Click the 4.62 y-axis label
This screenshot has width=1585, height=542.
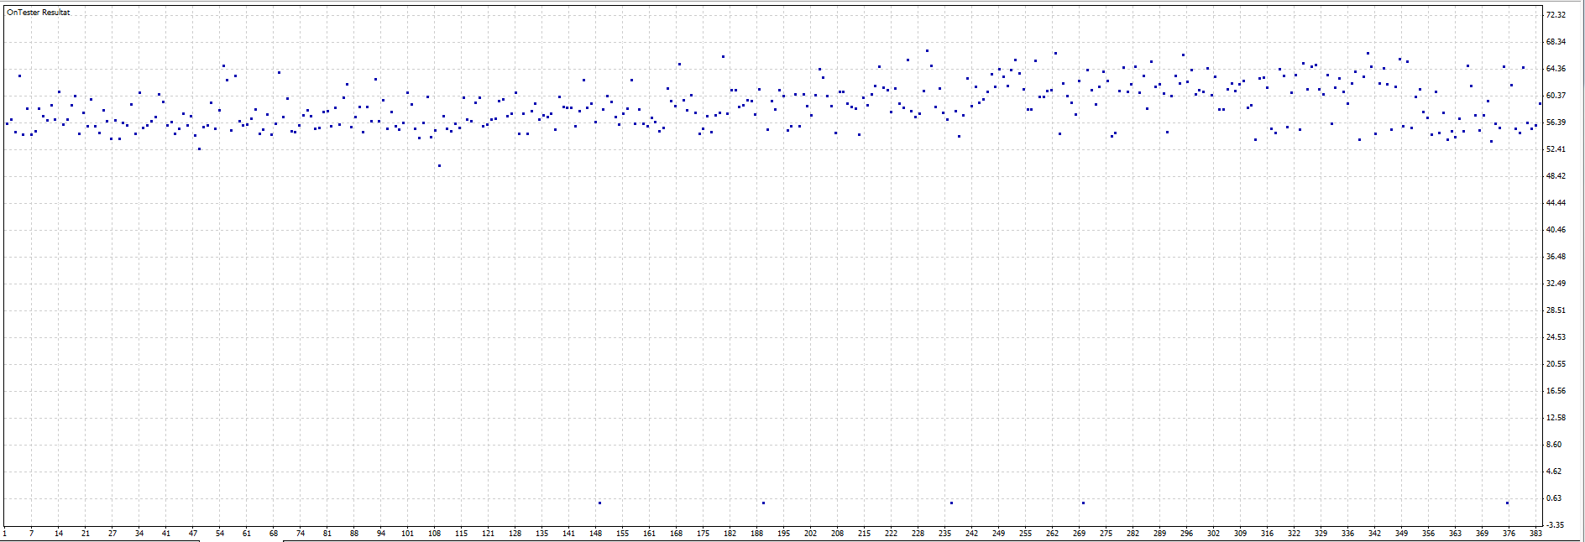click(1554, 472)
